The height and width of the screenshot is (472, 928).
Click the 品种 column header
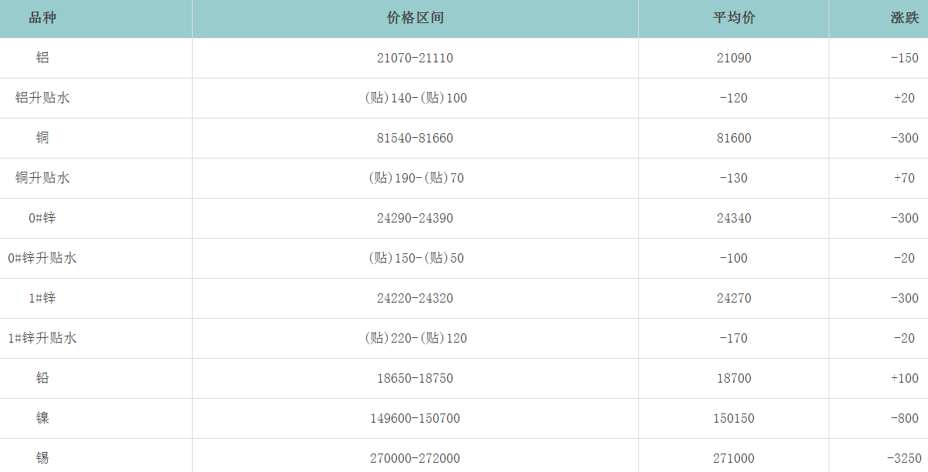[x=42, y=18]
